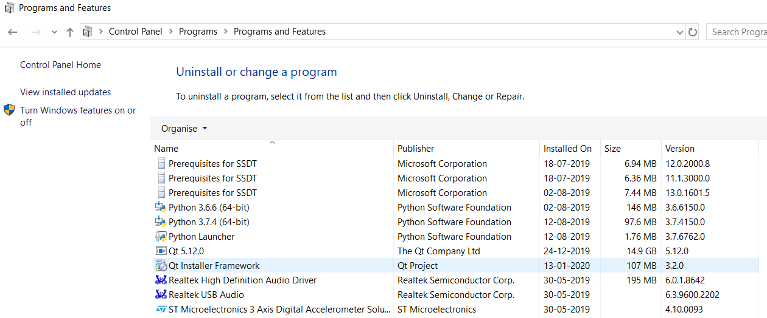Select ST Microelectronics 3 Axis Digital Accelerometer entry
The height and width of the screenshot is (318, 767).
coord(457,310)
